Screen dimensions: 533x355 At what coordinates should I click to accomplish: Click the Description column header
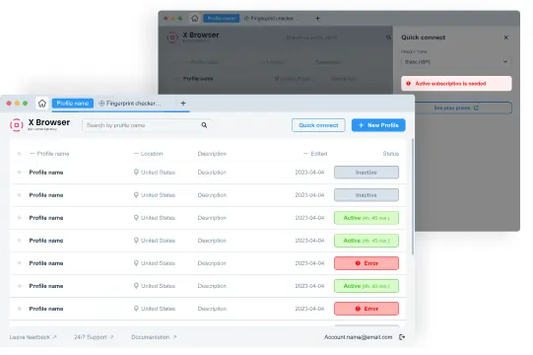point(212,154)
